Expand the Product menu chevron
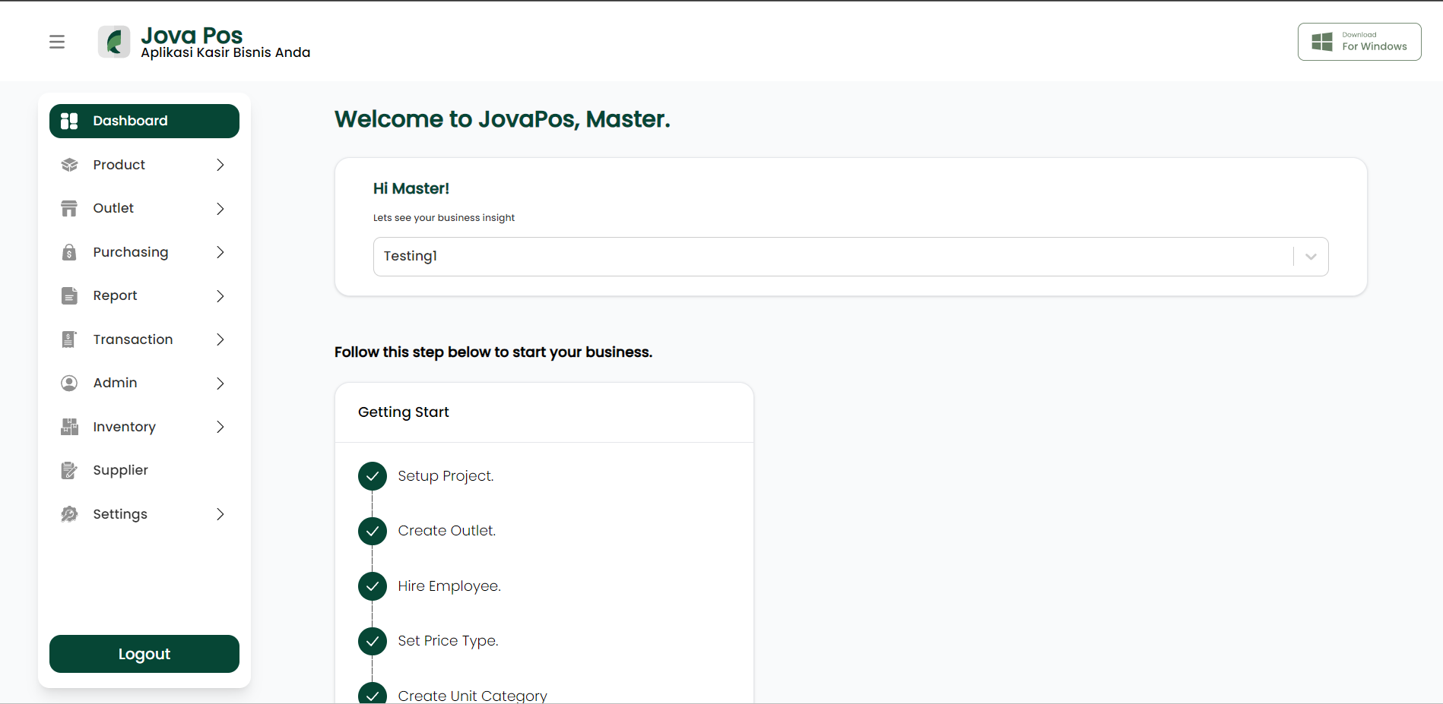Image resolution: width=1443 pixels, height=704 pixels. coord(220,165)
